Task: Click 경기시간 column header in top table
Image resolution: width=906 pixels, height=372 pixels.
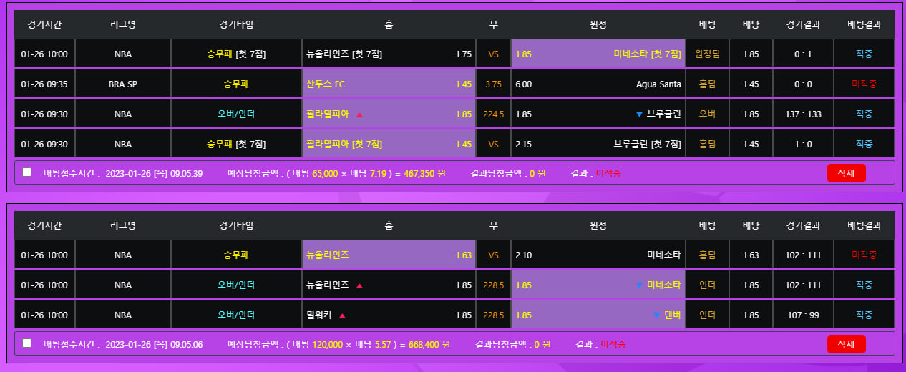Action: coord(44,24)
